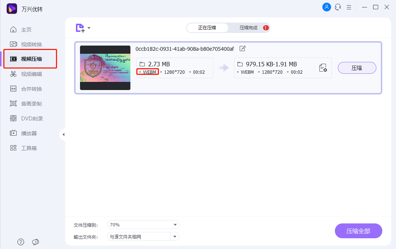Click the red badge showing 1
396x249 pixels.
266,28
